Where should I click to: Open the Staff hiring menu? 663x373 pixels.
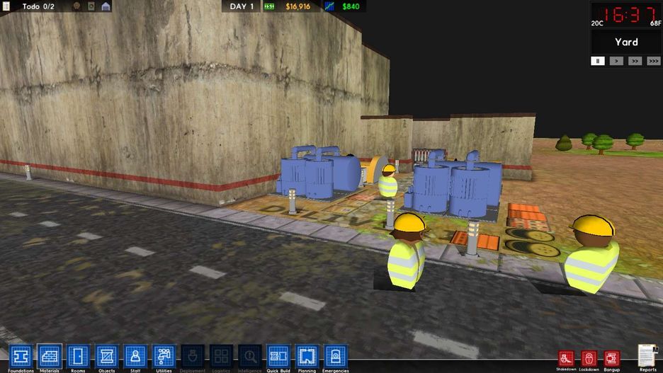pos(135,356)
